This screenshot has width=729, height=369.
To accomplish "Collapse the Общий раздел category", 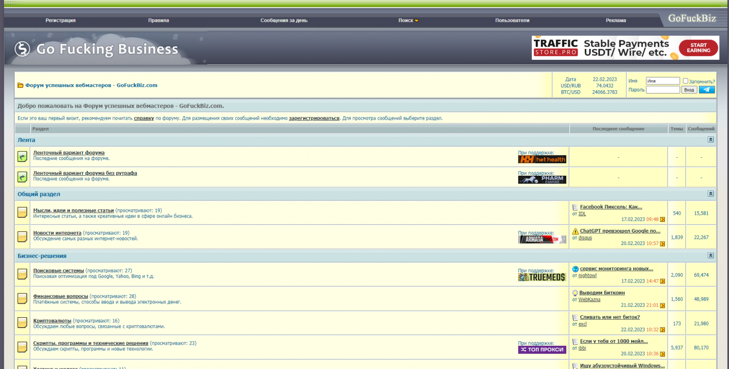I will point(710,194).
